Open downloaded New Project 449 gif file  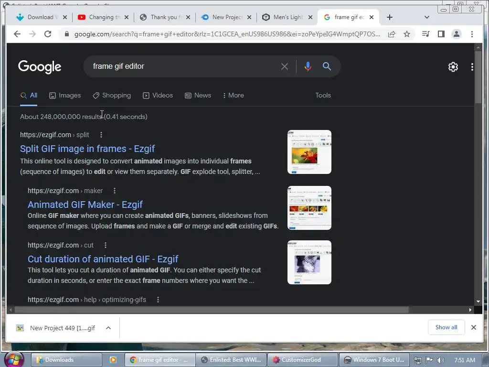tap(56, 328)
